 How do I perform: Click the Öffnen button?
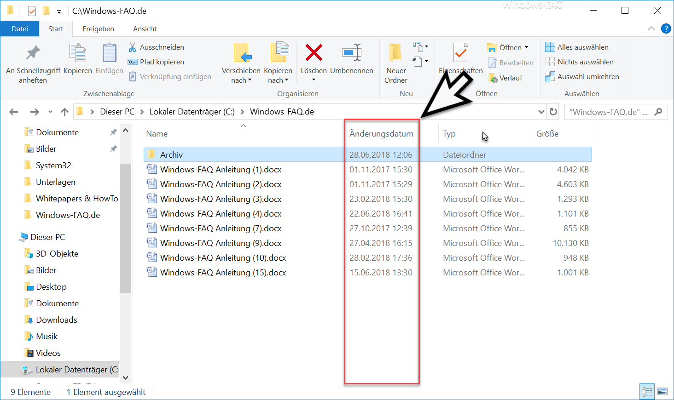pos(505,47)
